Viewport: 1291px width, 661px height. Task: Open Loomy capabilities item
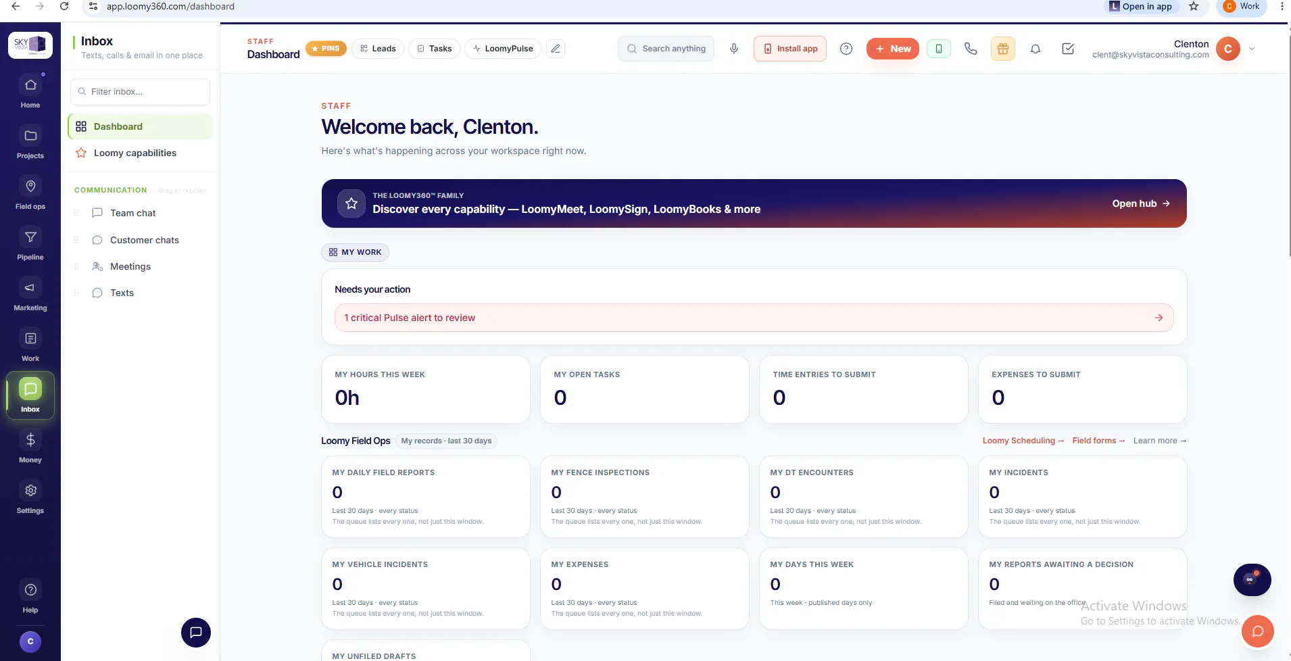point(140,153)
